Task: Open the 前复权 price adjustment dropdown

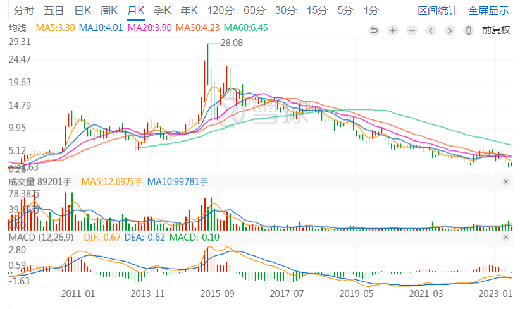Action: point(495,30)
